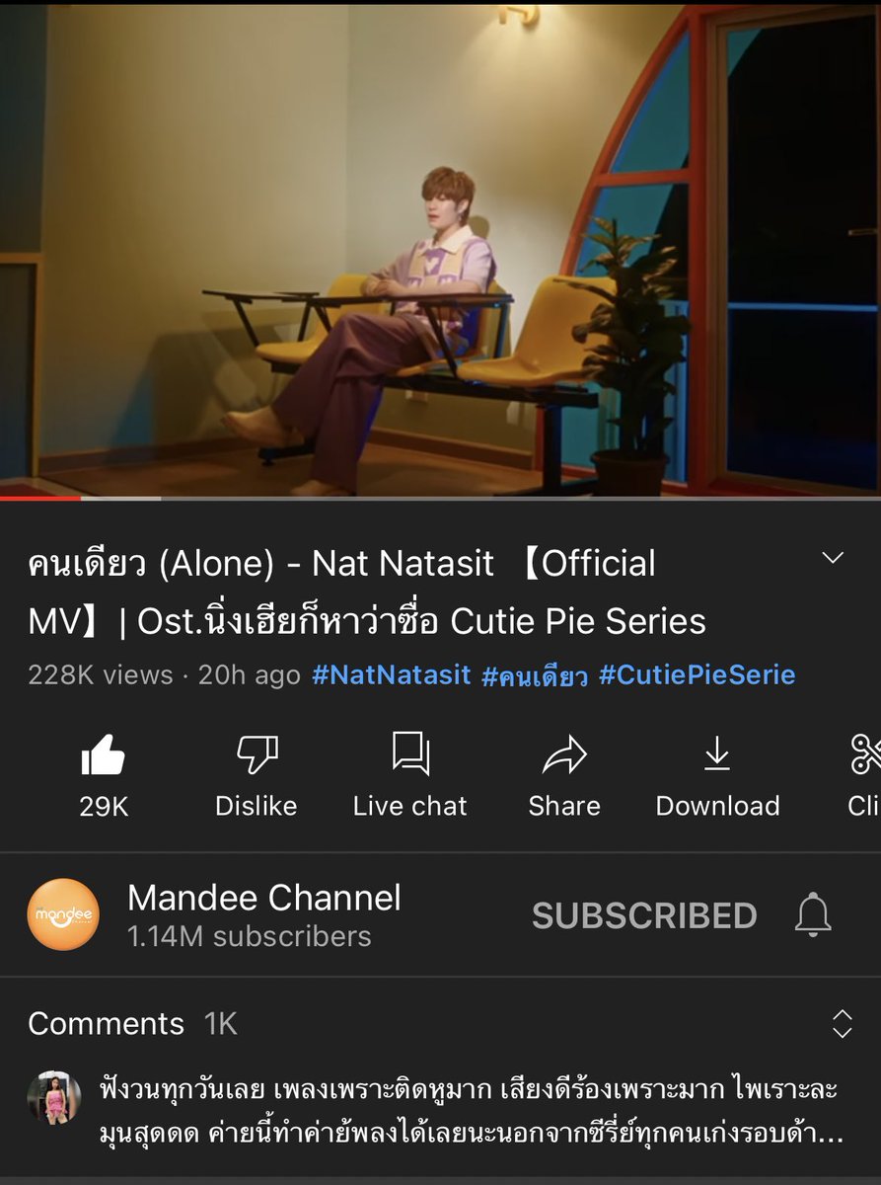Tap the video player frame
Screen dimensions: 881x1185
pyautogui.click(x=440, y=249)
